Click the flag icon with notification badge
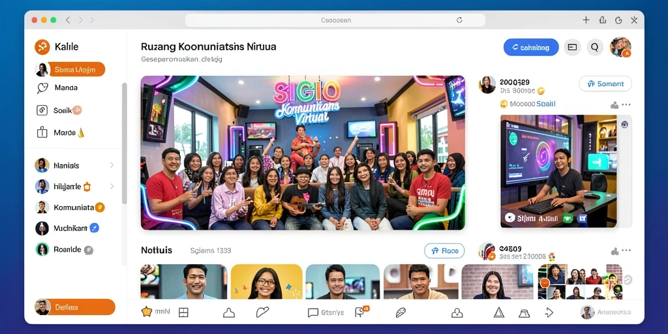 (360, 312)
